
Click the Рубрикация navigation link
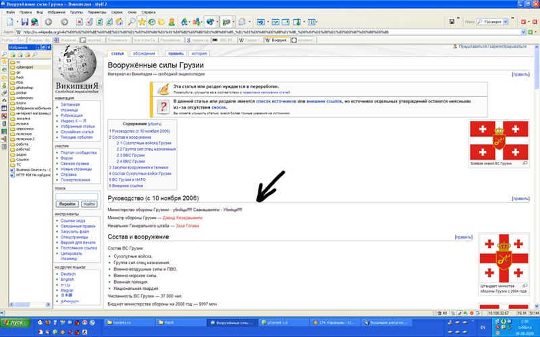[x=72, y=115]
